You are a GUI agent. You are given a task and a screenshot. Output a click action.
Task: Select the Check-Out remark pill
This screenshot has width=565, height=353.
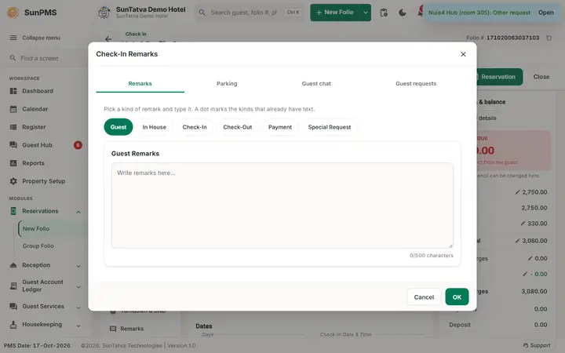coord(238,127)
